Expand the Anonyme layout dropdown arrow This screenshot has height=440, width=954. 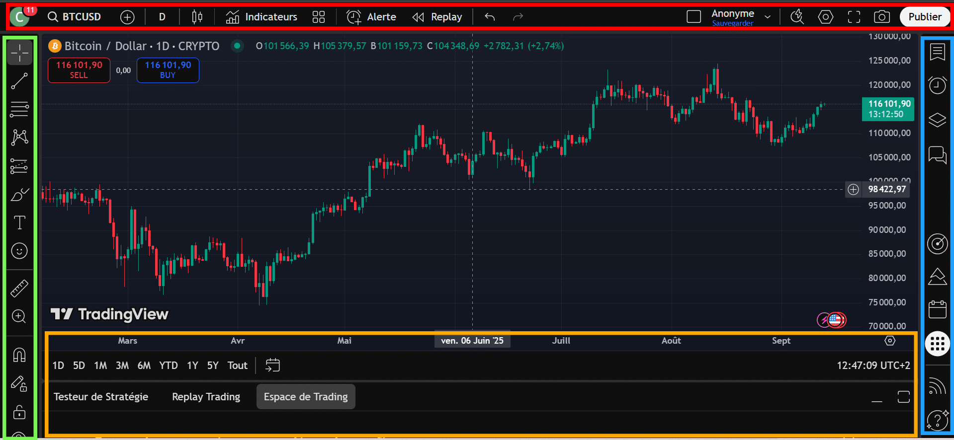pos(768,17)
